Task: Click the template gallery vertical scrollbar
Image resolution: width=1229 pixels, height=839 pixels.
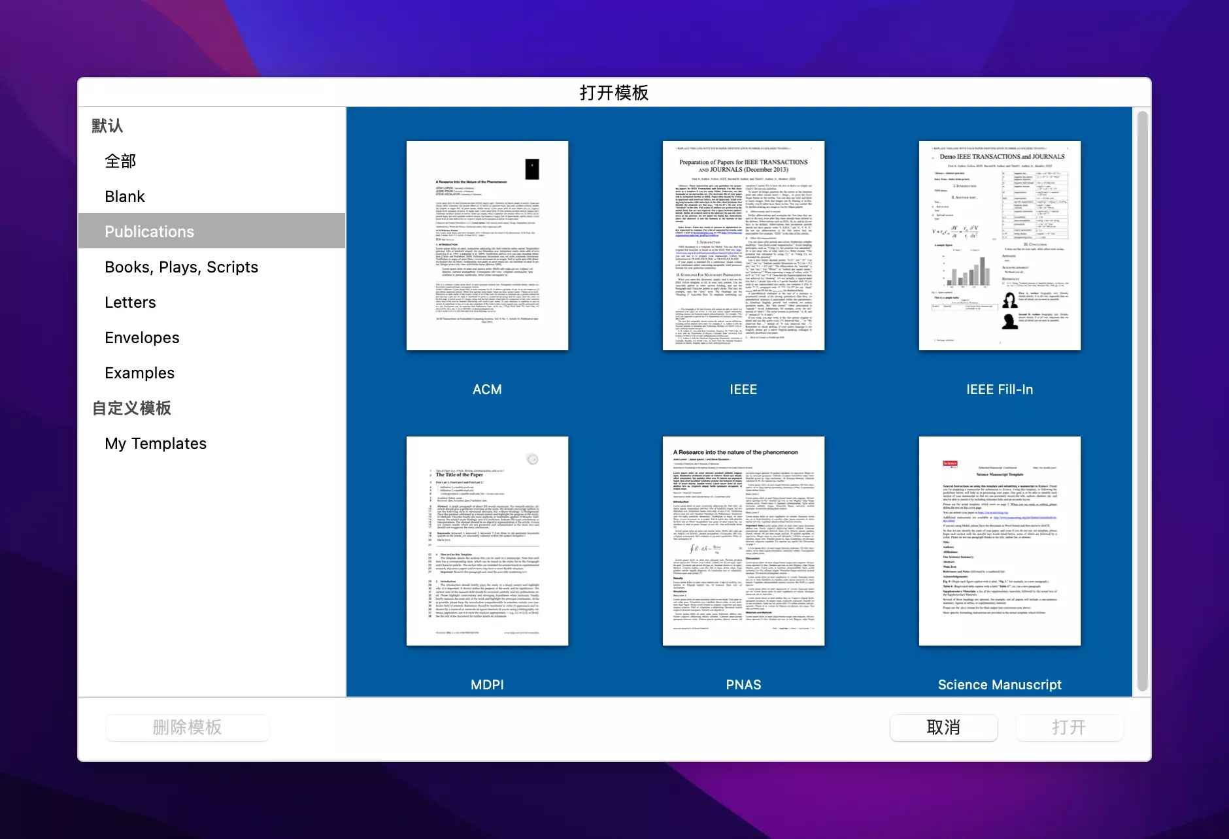Action: (1142, 401)
